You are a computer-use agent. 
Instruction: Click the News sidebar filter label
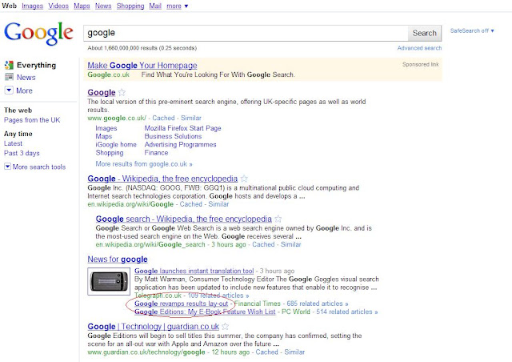tap(26, 78)
